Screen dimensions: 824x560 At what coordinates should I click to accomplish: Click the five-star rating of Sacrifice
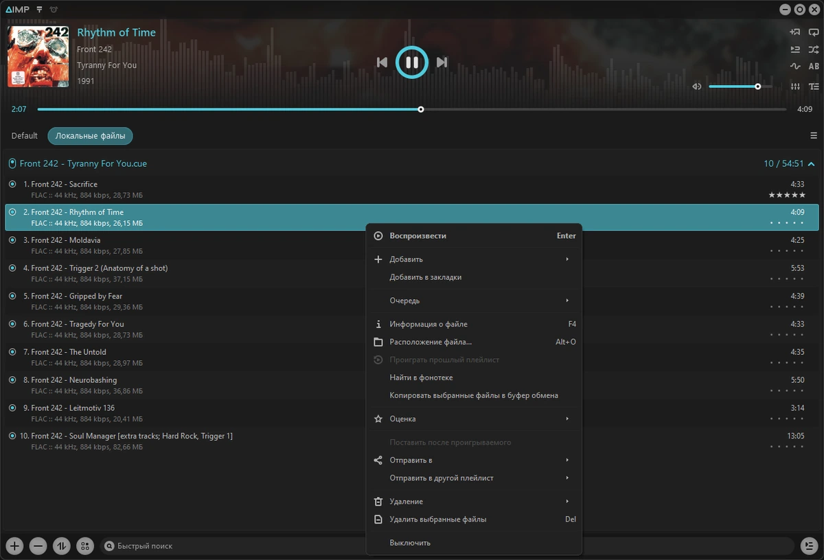(x=787, y=196)
